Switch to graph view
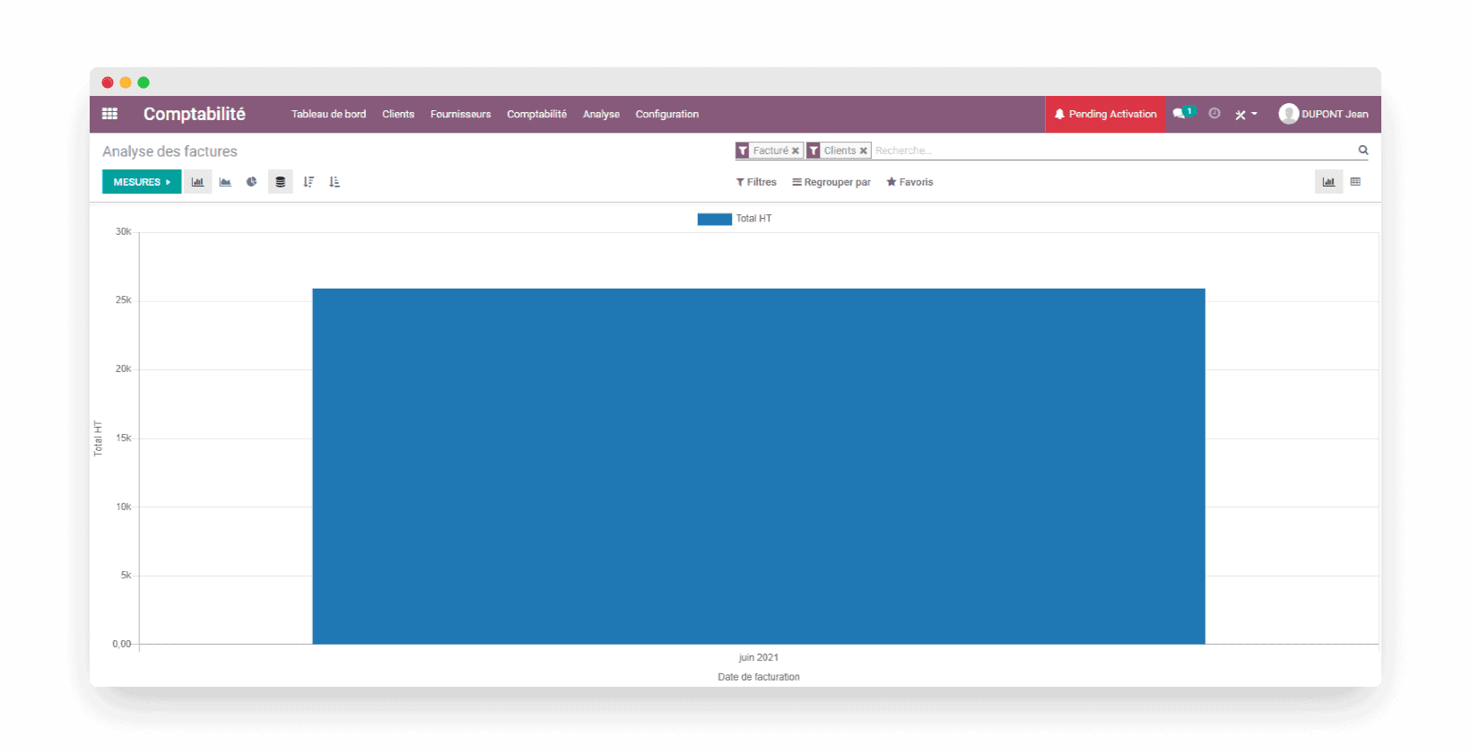 [x=1328, y=182]
